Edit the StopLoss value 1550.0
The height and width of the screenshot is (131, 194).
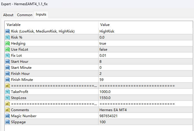pos(145,98)
